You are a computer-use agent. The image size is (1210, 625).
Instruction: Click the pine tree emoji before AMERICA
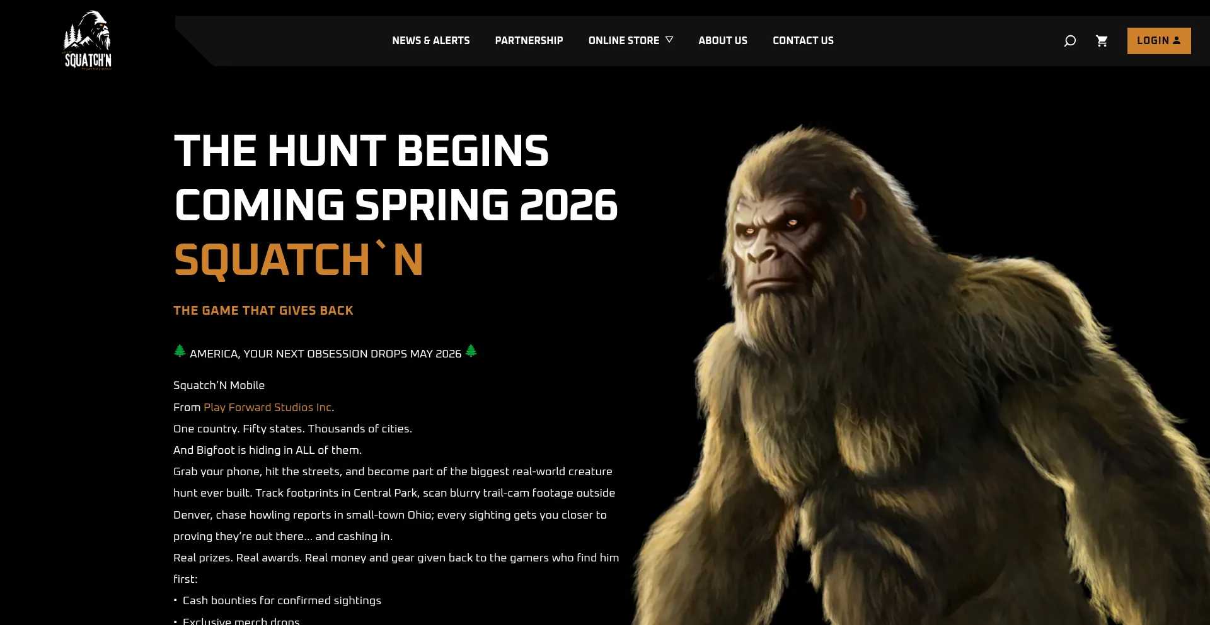(x=180, y=351)
